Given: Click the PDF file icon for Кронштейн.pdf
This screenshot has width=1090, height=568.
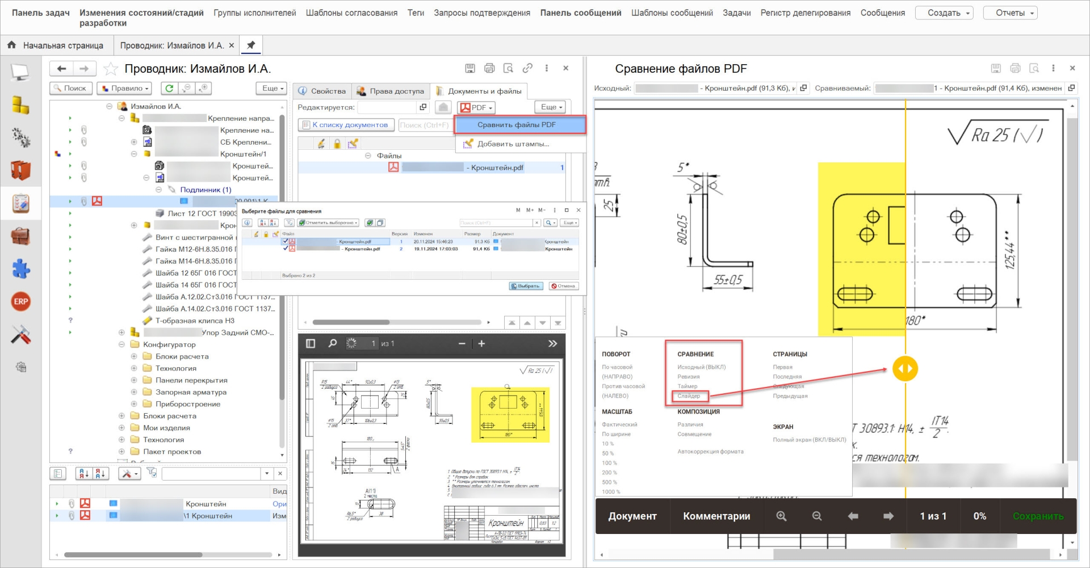Looking at the screenshot, I should [x=393, y=167].
